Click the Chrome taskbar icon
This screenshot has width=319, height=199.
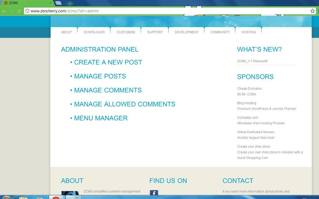tap(56, 197)
